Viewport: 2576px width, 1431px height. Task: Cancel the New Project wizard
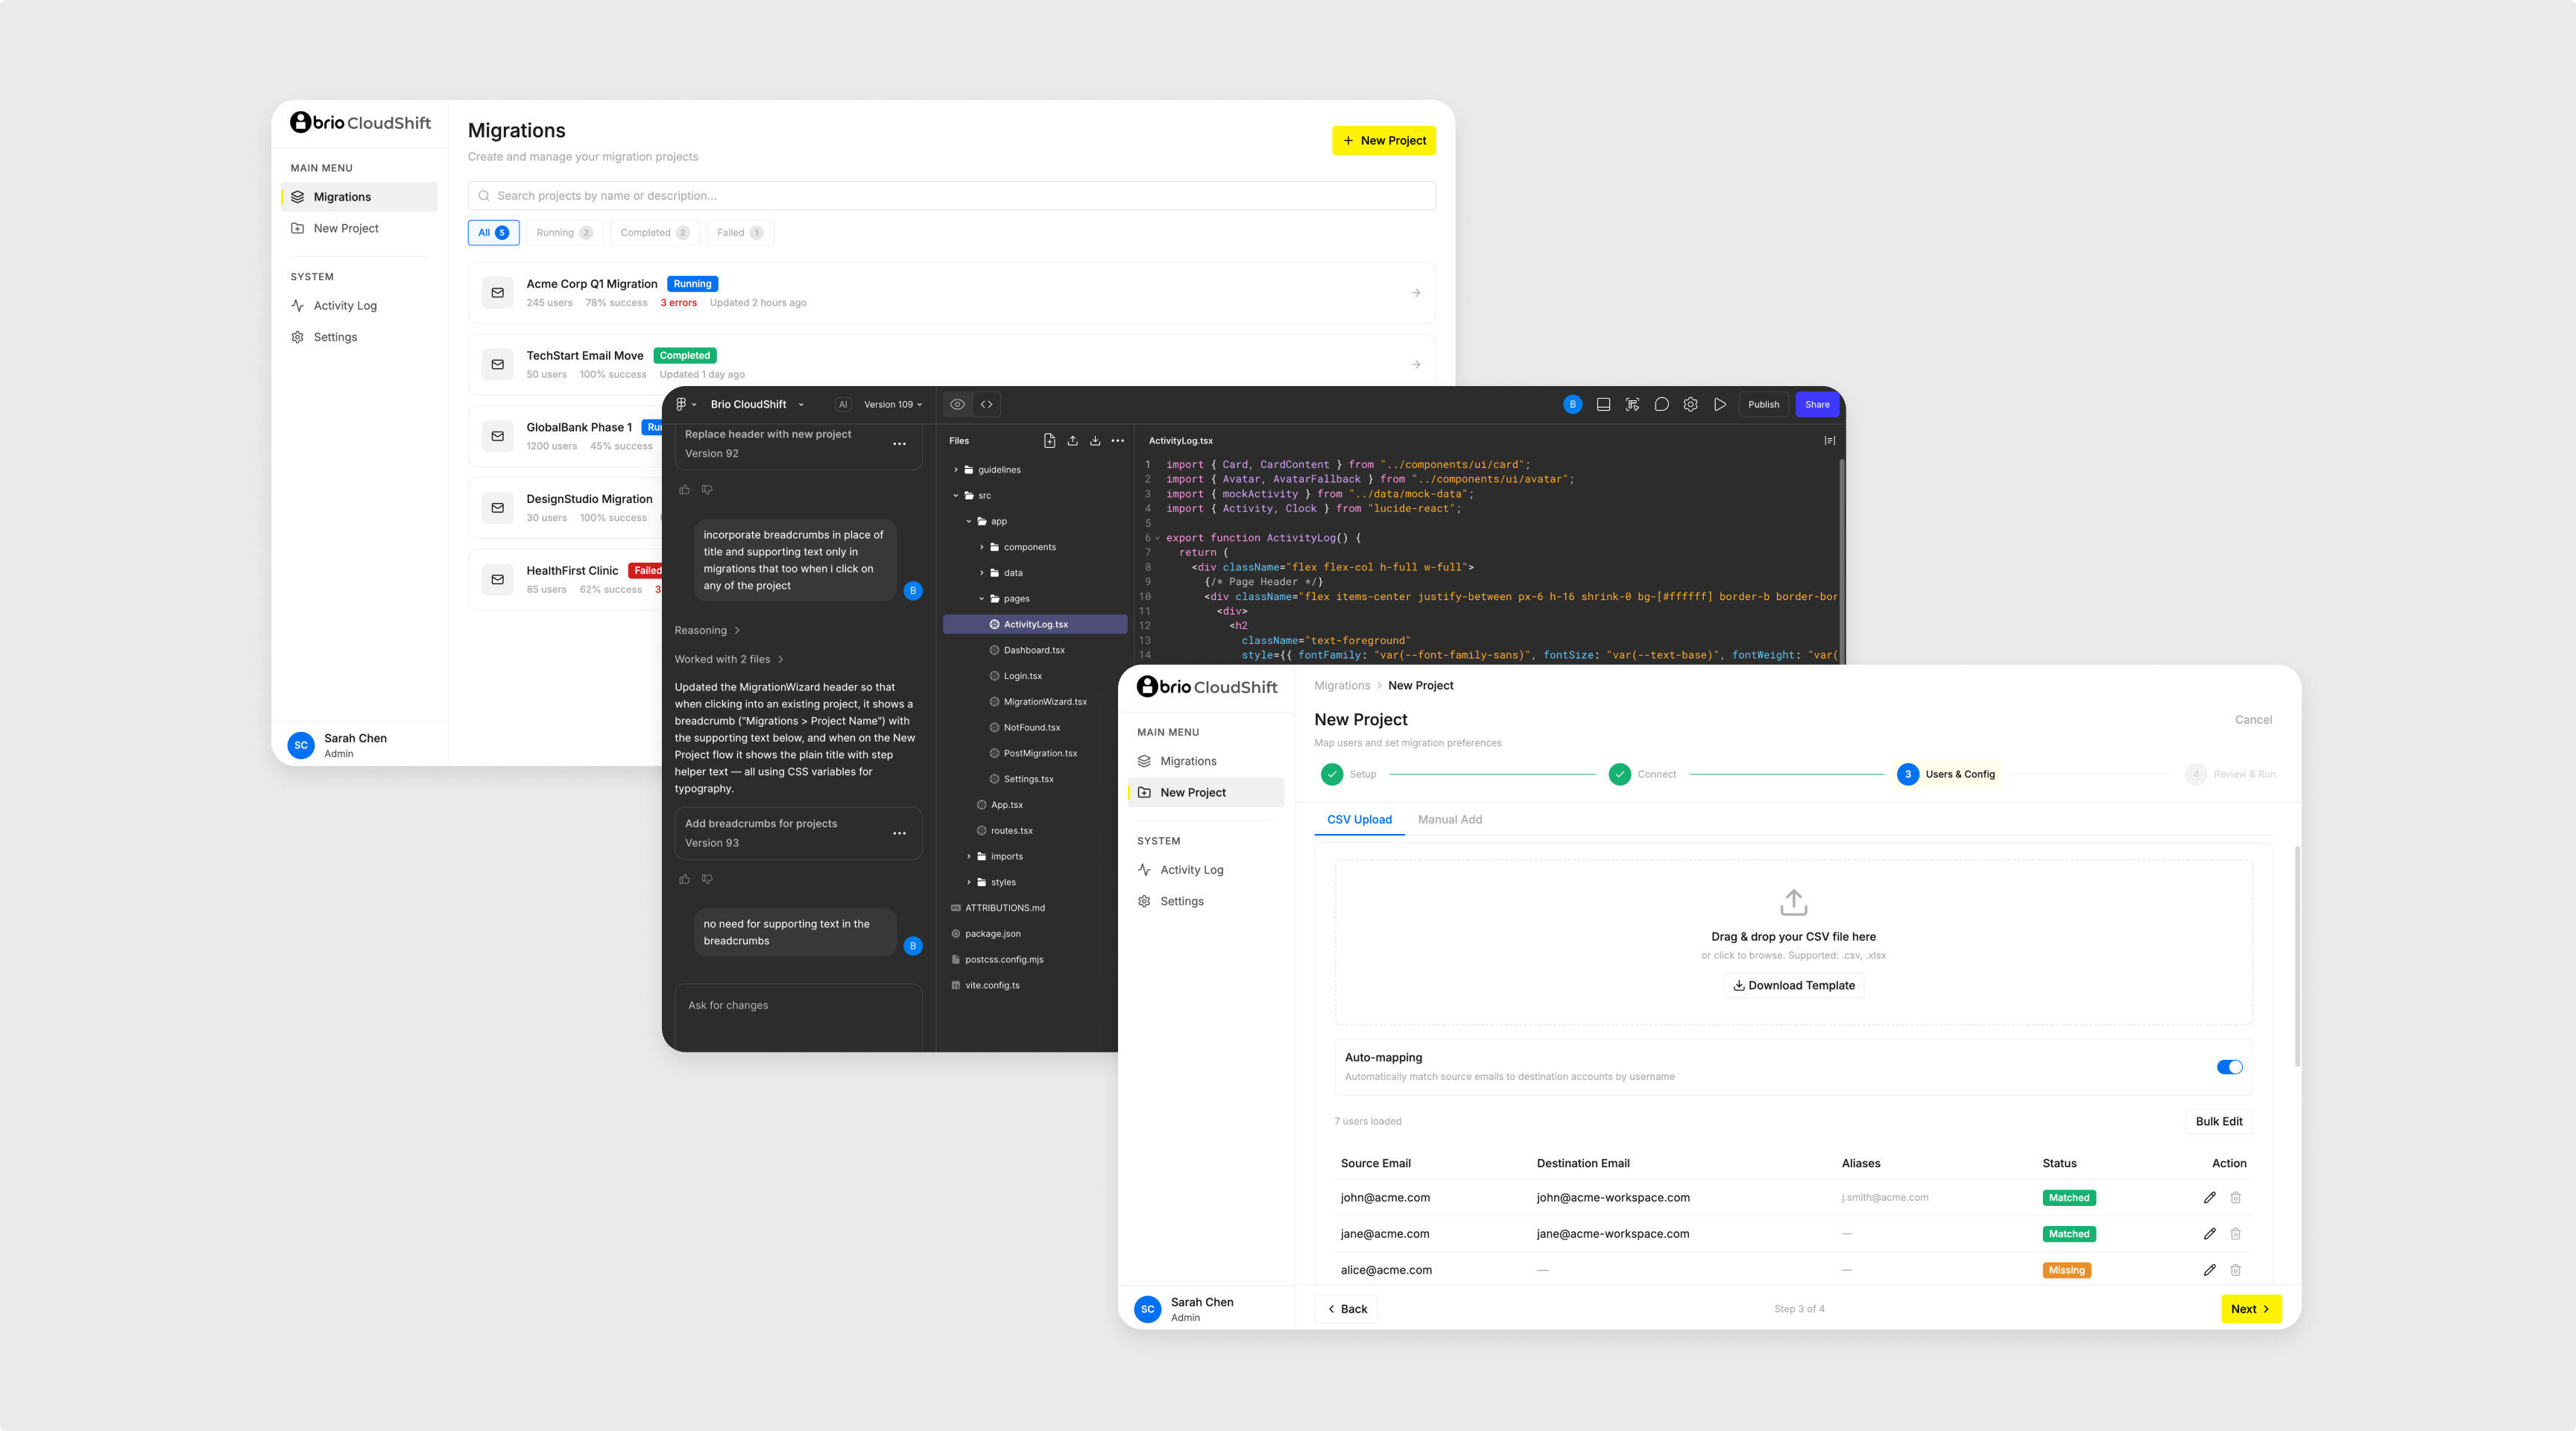2253,719
